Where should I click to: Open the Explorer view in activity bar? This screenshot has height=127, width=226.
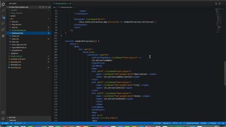pos(3,5)
